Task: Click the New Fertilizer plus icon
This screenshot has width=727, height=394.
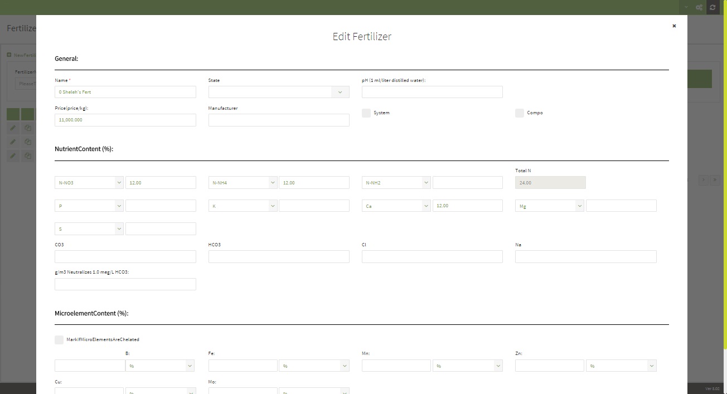Action: coord(9,55)
